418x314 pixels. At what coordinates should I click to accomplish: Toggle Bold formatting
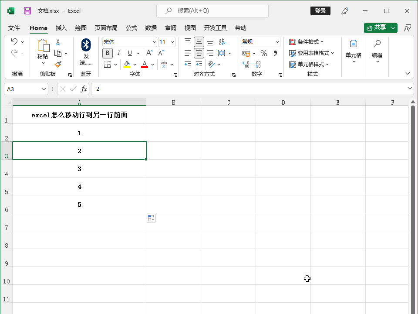point(108,53)
